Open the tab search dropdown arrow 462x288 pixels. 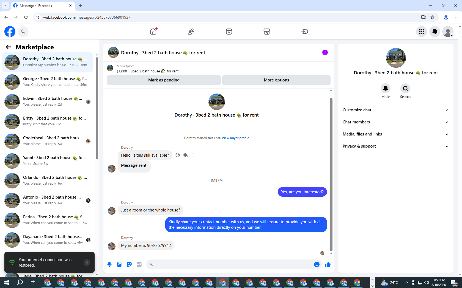(x=5, y=5)
